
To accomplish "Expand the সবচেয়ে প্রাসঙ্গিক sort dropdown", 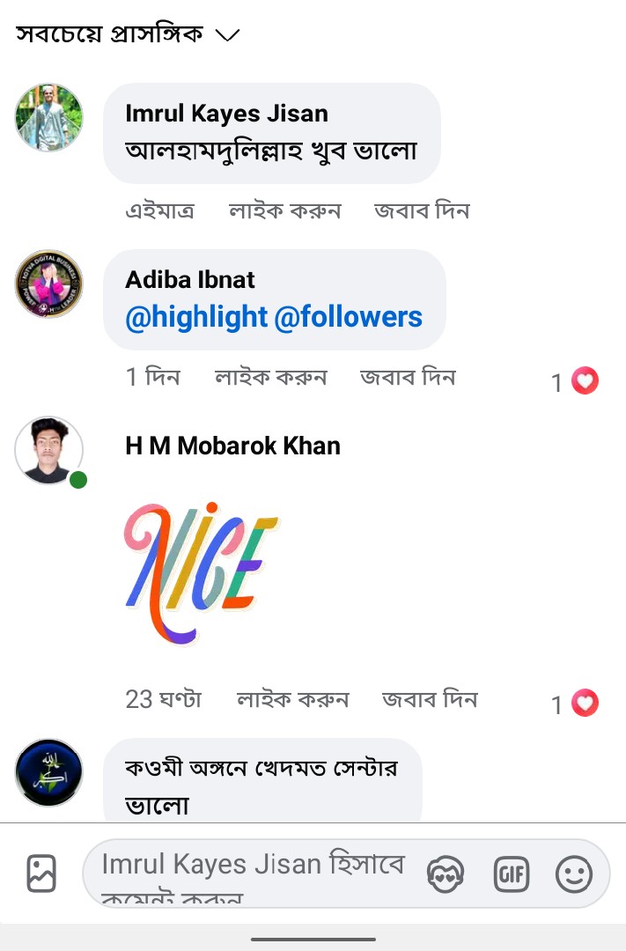I will pyautogui.click(x=128, y=34).
